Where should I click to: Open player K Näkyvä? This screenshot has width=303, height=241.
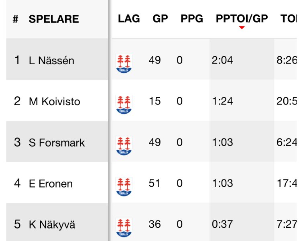(52, 225)
